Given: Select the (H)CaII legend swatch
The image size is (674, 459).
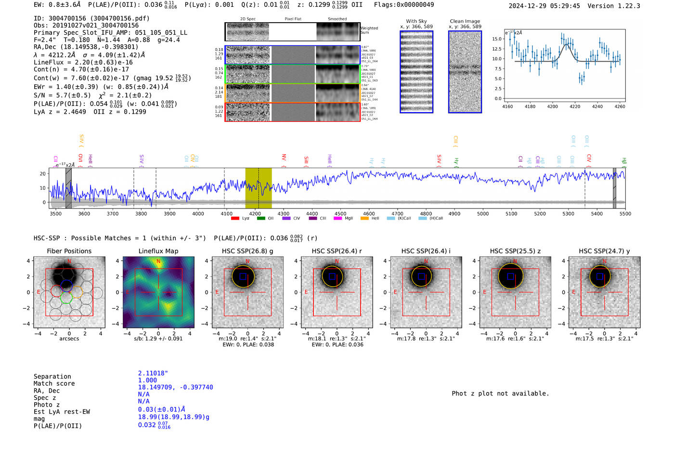Looking at the screenshot, I should [x=423, y=218].
